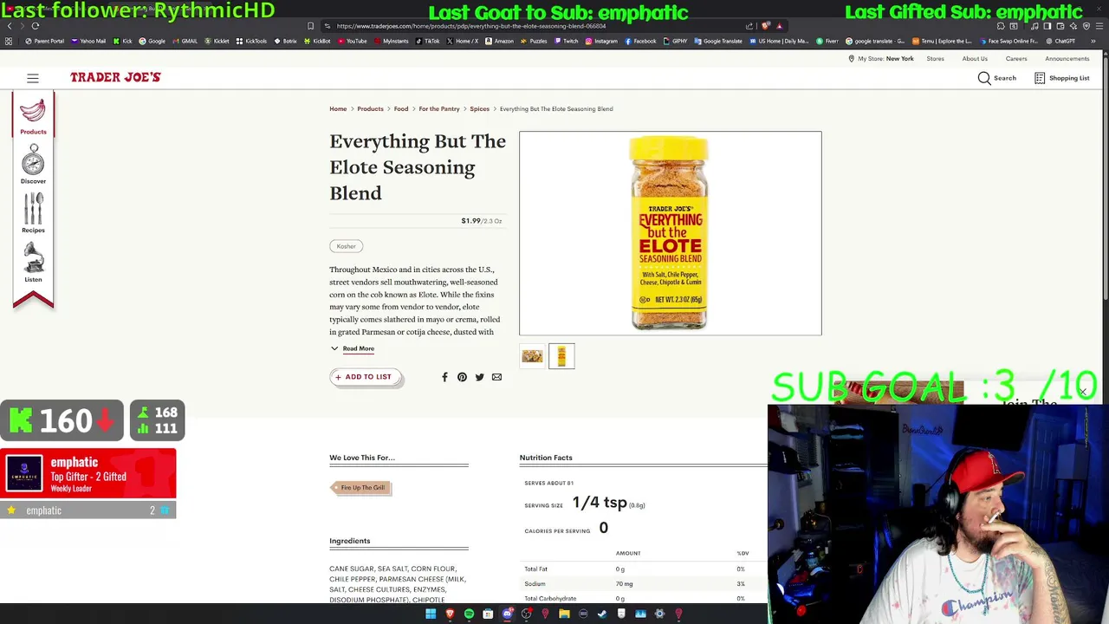This screenshot has height=624, width=1109.
Task: Open browser tab grid icon
Action: tap(9, 41)
